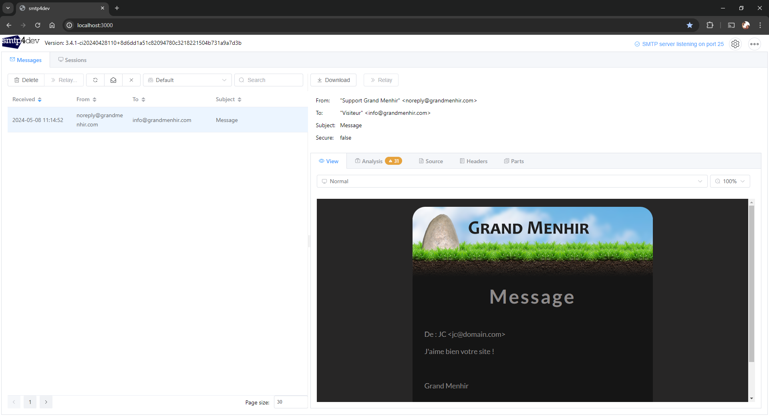Click the scrollbar down arrow in preview
This screenshot has height=416, width=769.
[751, 398]
